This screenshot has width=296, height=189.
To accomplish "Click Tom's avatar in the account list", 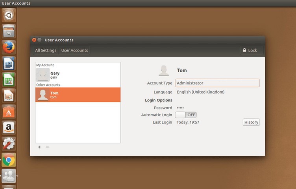I will tap(43, 95).
